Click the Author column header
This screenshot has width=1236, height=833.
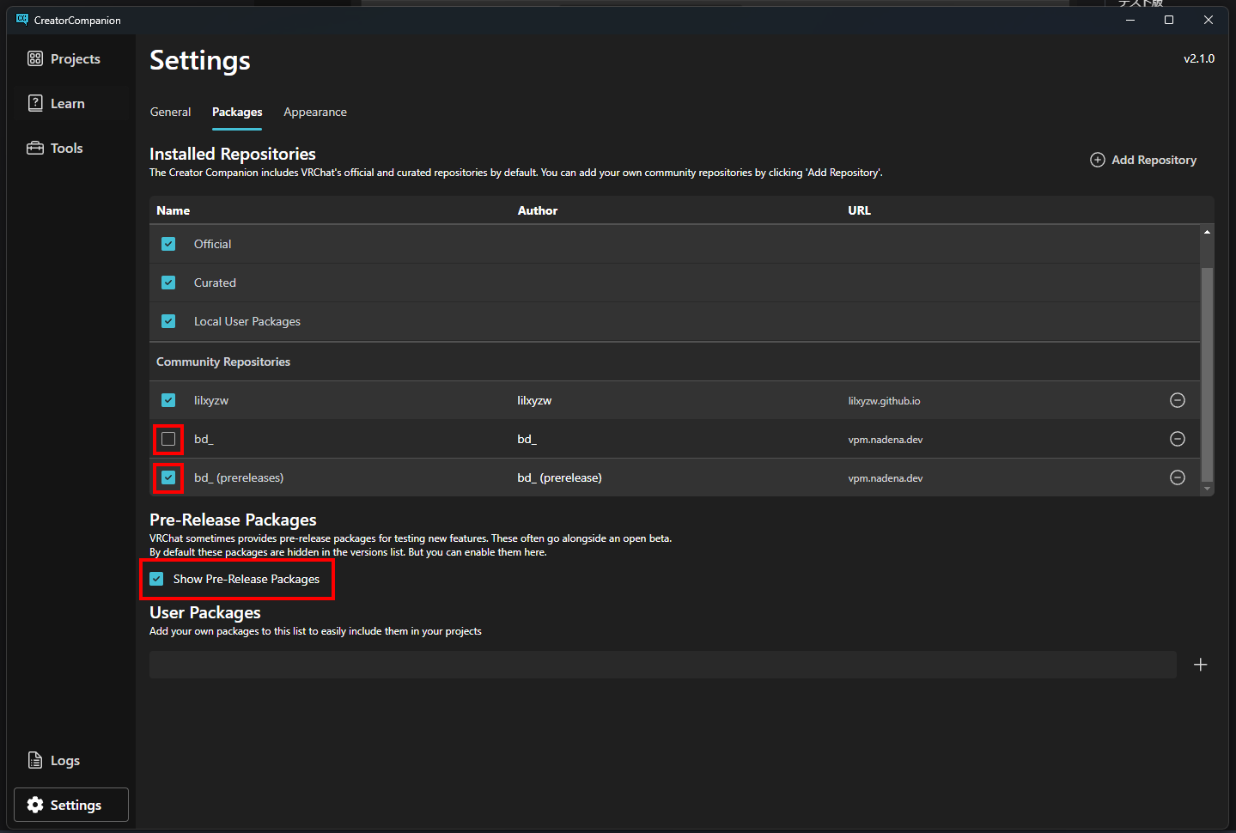(x=538, y=210)
